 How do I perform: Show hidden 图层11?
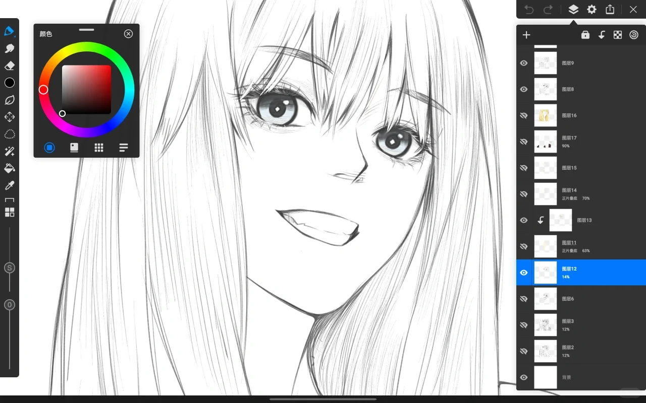(x=524, y=246)
